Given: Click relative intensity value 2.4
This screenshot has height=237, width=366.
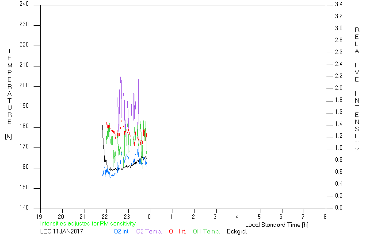Looking at the screenshot, I should coord(339,64).
